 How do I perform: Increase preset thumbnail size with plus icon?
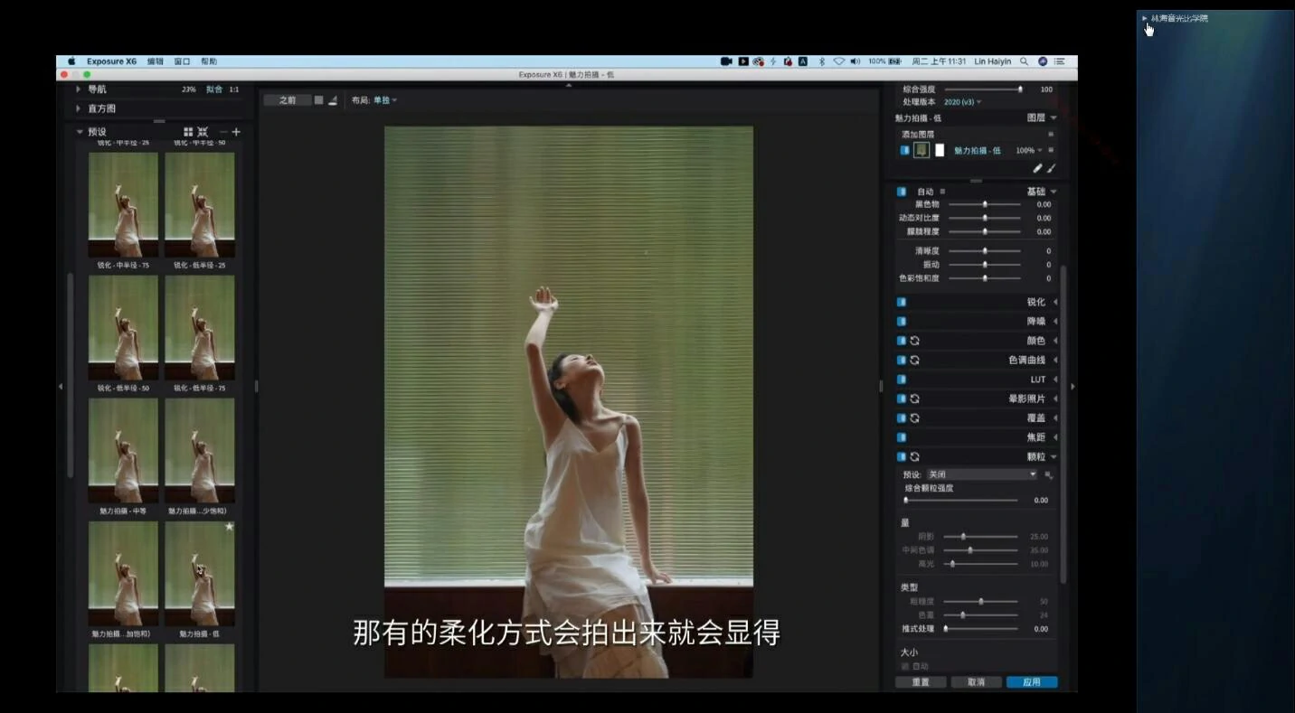coord(236,132)
